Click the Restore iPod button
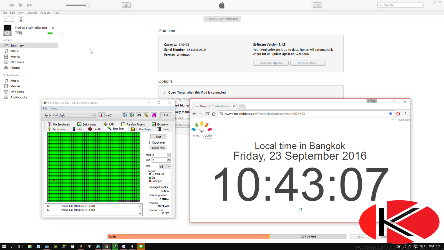 (308, 63)
